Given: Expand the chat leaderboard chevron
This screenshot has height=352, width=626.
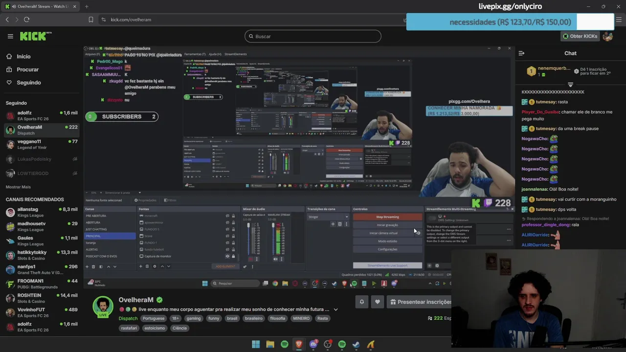Looking at the screenshot, I should pos(570,85).
